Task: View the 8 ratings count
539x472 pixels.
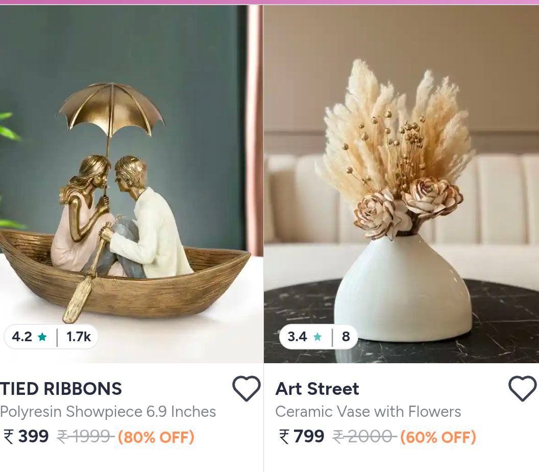Action: tap(346, 337)
